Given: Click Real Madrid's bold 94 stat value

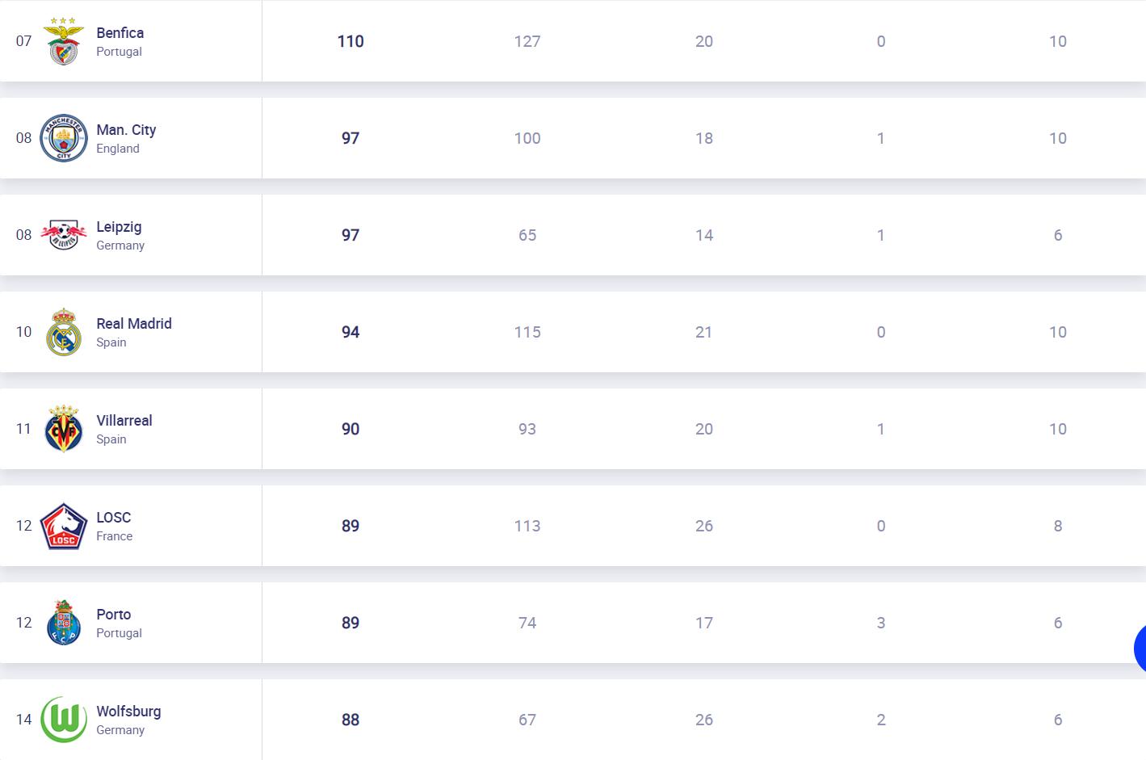Looking at the screenshot, I should point(351,332).
